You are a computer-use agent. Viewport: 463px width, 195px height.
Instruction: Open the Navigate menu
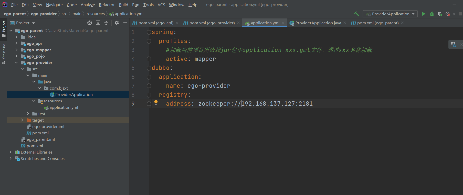coord(54,5)
